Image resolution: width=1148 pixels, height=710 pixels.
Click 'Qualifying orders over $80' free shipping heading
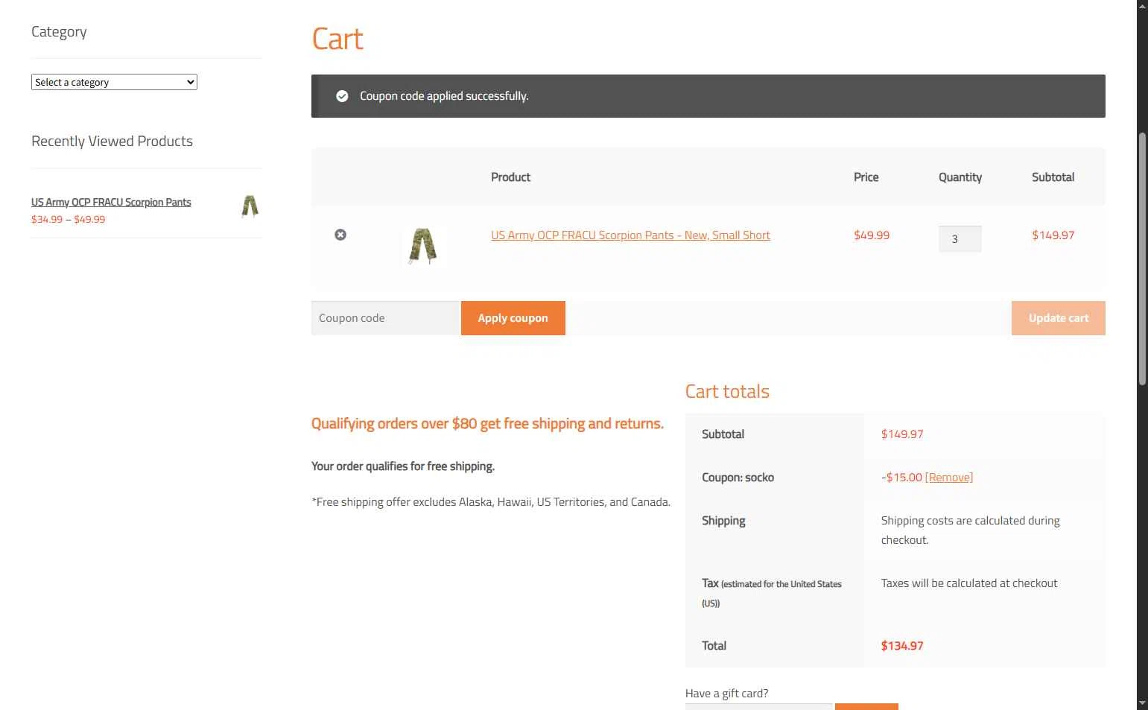[487, 424]
